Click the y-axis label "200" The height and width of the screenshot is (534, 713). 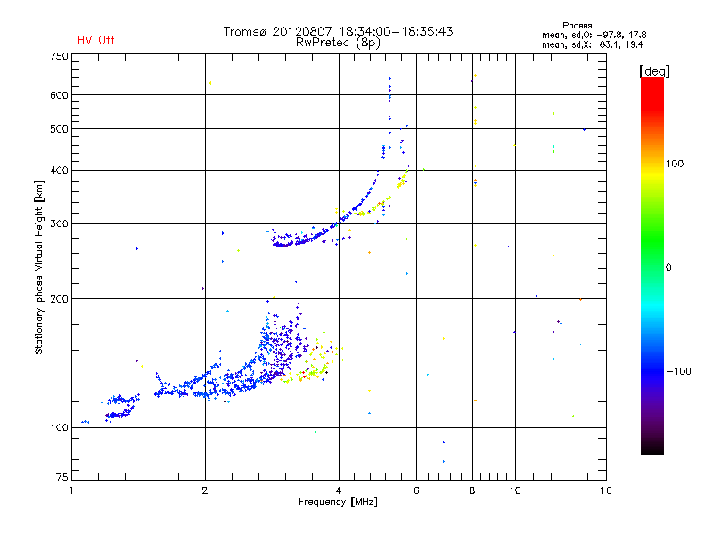(x=59, y=299)
